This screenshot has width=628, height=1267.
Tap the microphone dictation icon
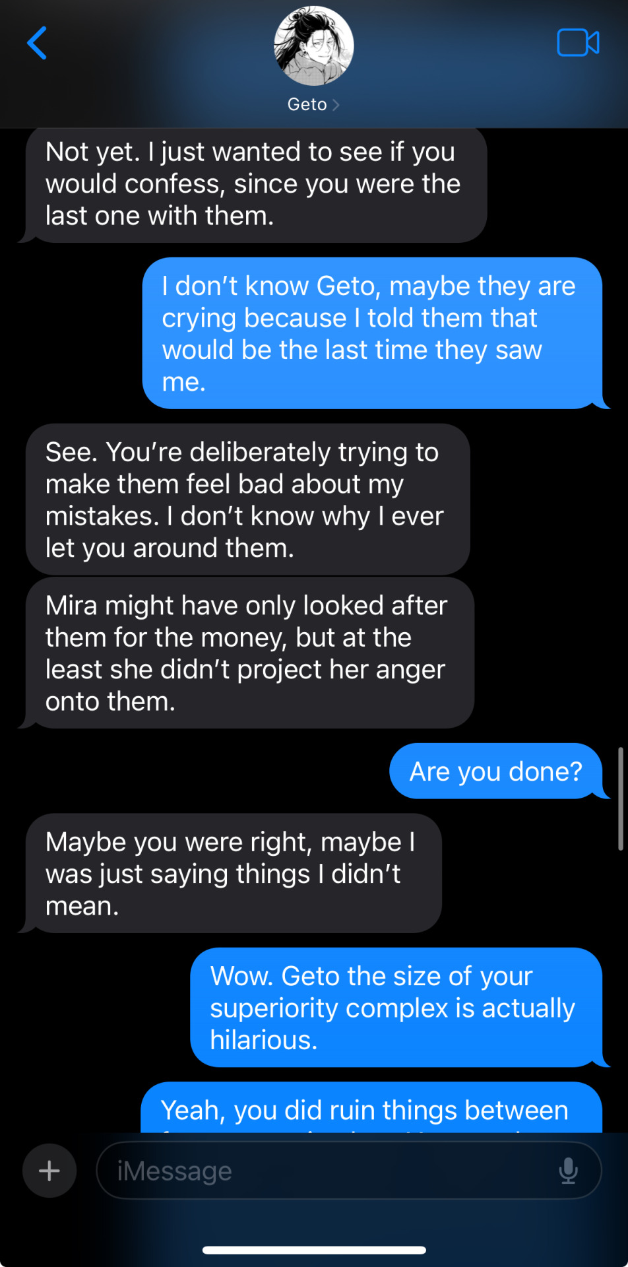point(568,1171)
